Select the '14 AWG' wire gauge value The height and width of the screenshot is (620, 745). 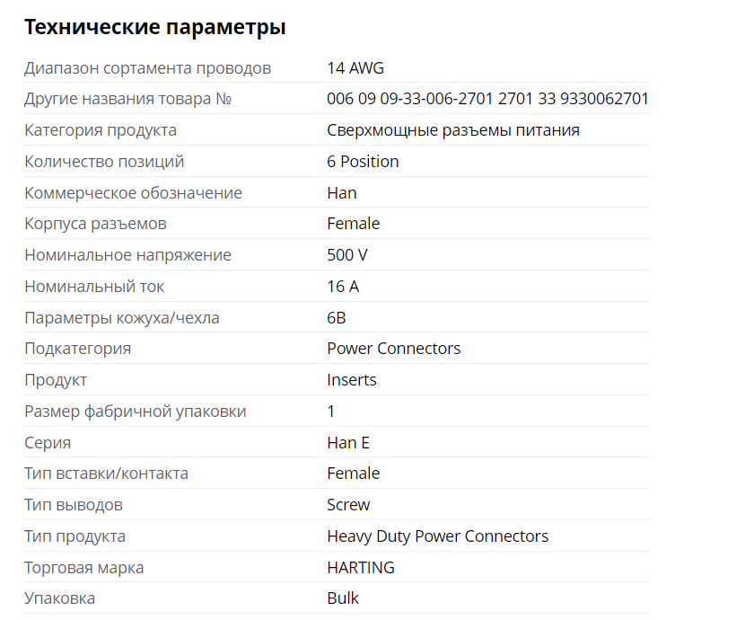click(x=355, y=68)
